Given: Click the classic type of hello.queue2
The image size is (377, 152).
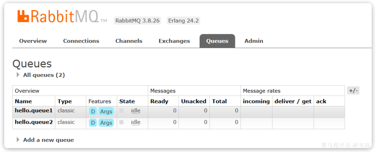Looking at the screenshot, I should (x=66, y=122).
